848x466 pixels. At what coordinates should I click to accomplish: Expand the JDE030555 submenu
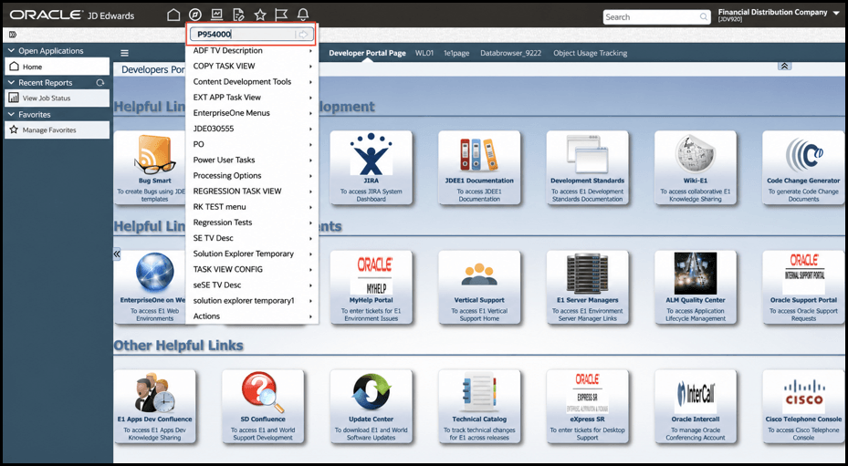click(x=252, y=129)
